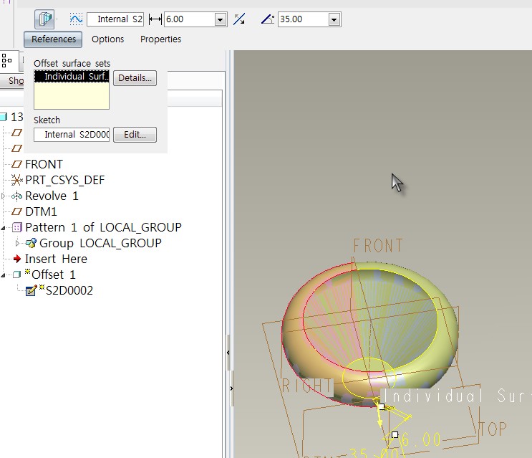
Task: Open the draft angle 35.00 dropdown
Action: pos(334,19)
